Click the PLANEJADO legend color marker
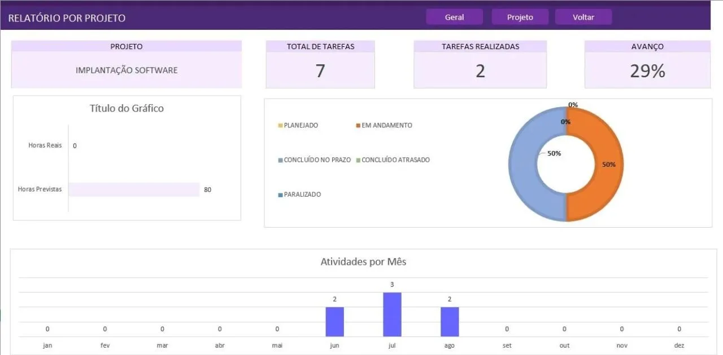723x355 pixels. pyautogui.click(x=280, y=126)
